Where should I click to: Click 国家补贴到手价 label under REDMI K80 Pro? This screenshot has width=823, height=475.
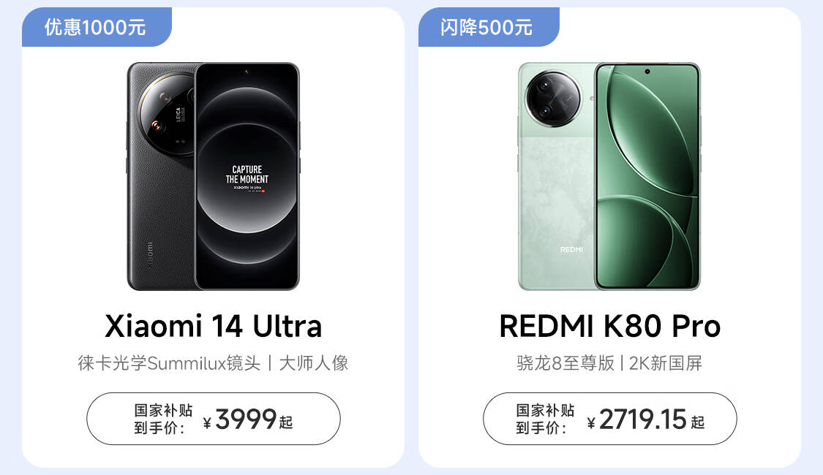(545, 419)
